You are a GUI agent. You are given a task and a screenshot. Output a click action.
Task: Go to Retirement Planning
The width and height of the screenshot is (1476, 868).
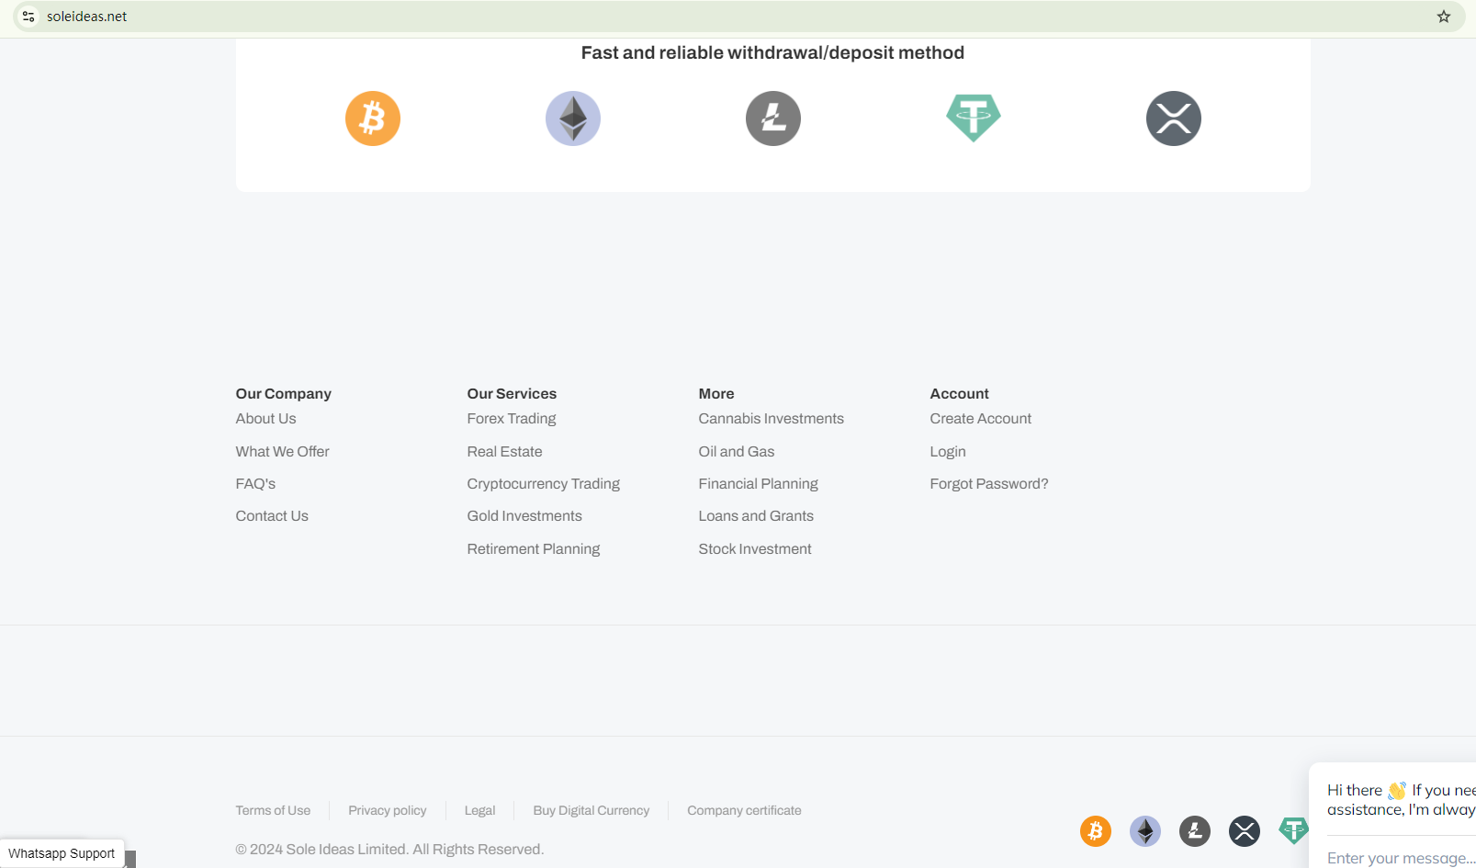click(x=534, y=549)
